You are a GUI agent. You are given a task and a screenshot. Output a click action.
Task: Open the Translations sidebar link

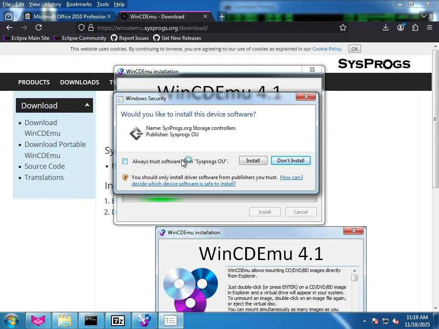44,177
